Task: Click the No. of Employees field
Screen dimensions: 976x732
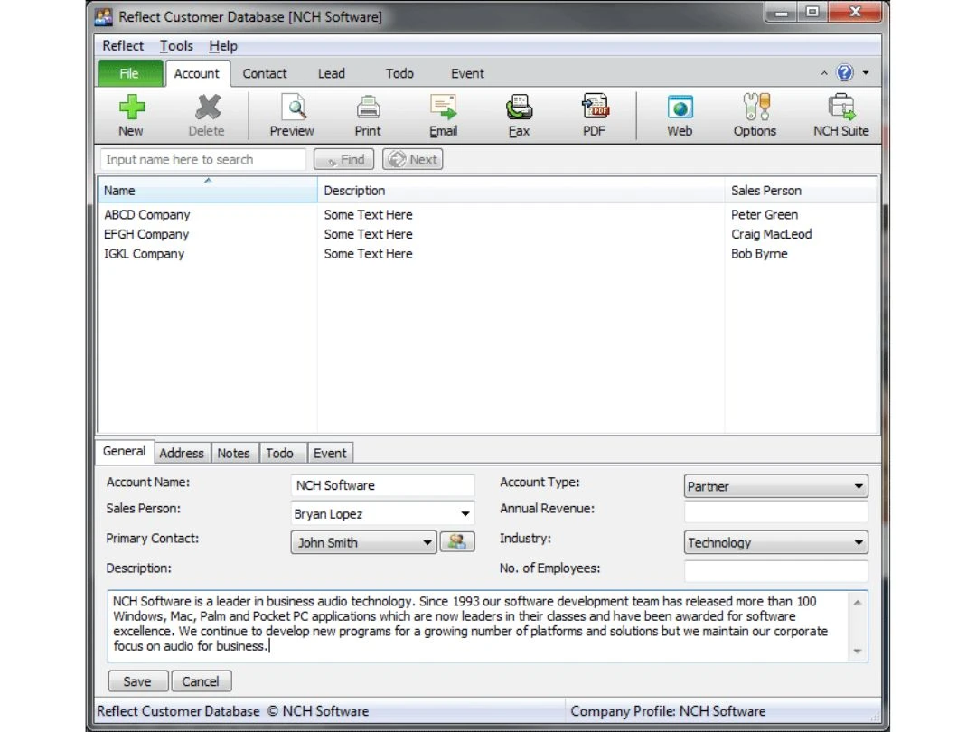Action: tap(775, 571)
